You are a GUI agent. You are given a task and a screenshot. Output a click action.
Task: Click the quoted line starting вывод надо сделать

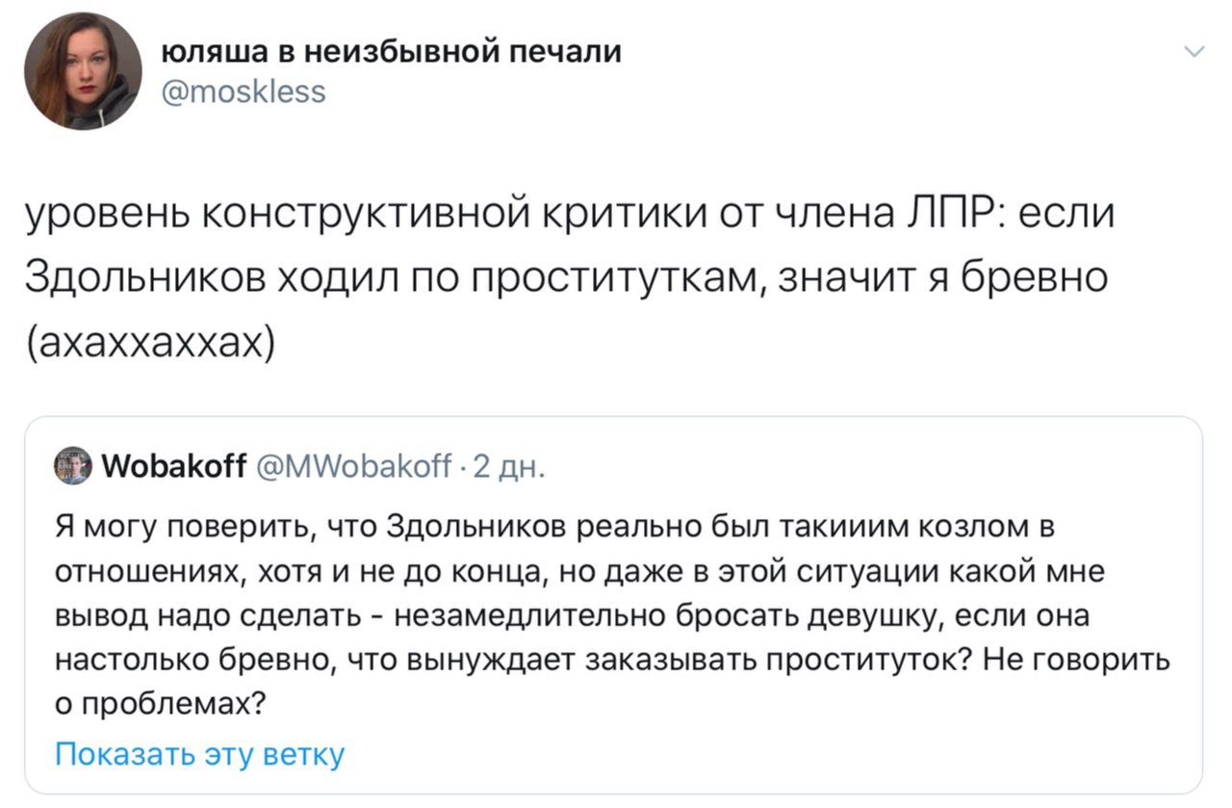[x=572, y=615]
